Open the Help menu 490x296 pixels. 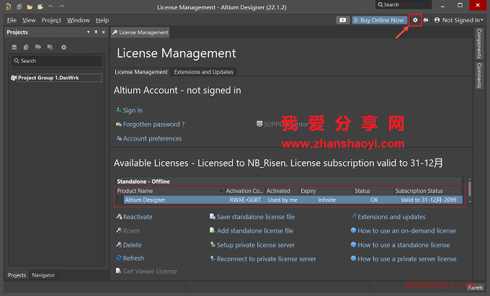coord(102,20)
